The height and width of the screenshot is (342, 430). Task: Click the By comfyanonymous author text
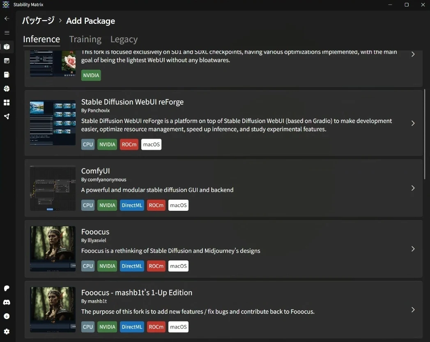tap(103, 179)
